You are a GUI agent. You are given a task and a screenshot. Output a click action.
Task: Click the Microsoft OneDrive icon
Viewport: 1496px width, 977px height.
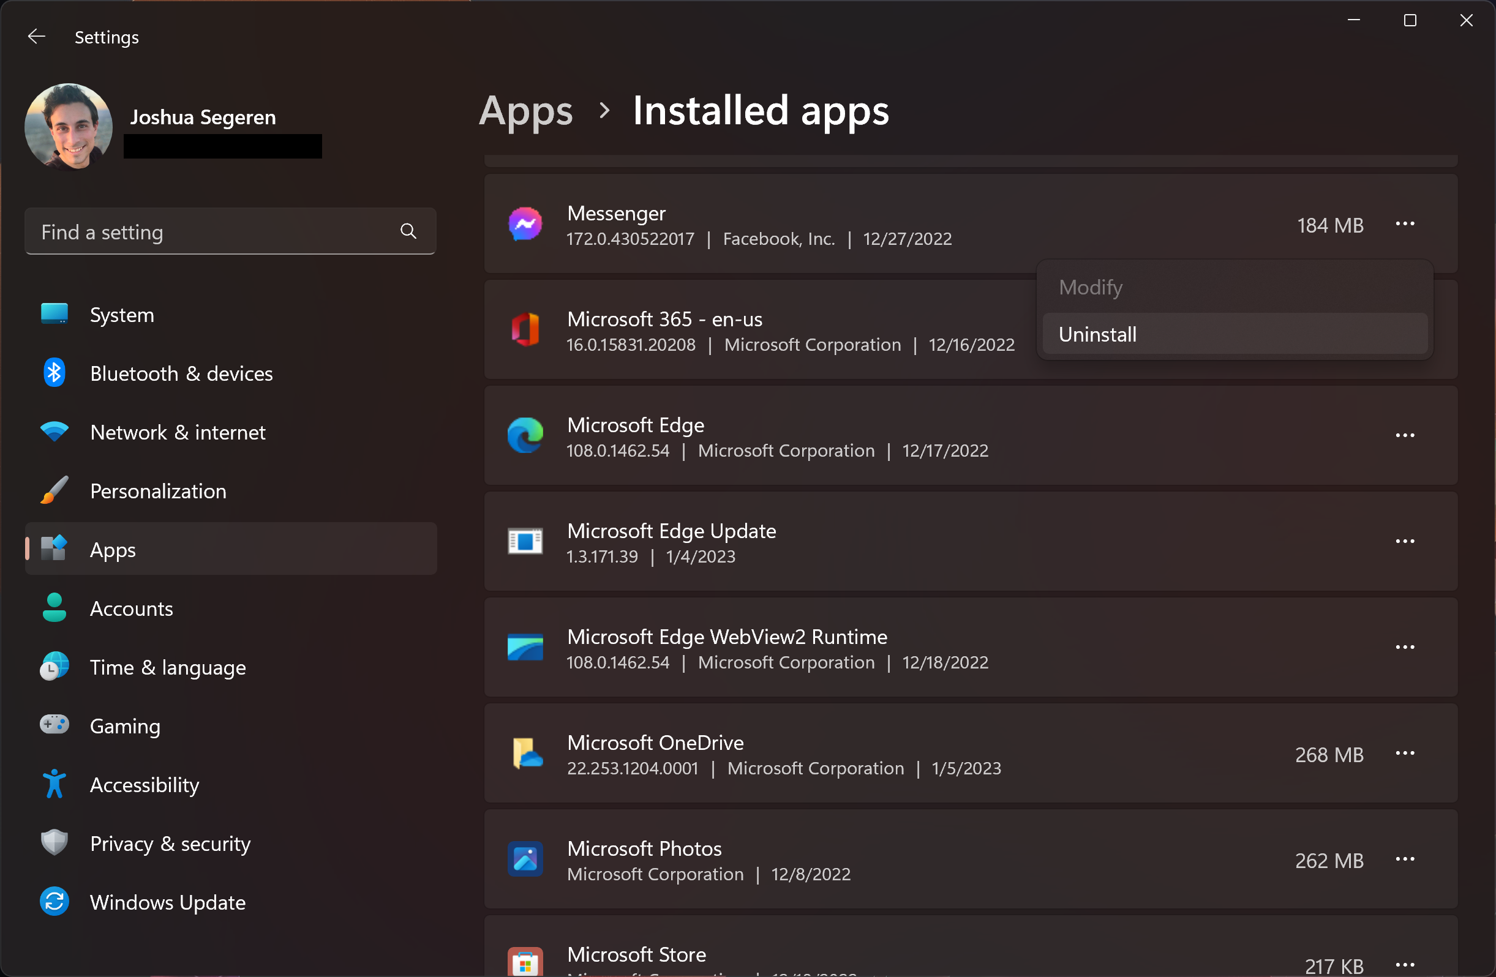[527, 754]
